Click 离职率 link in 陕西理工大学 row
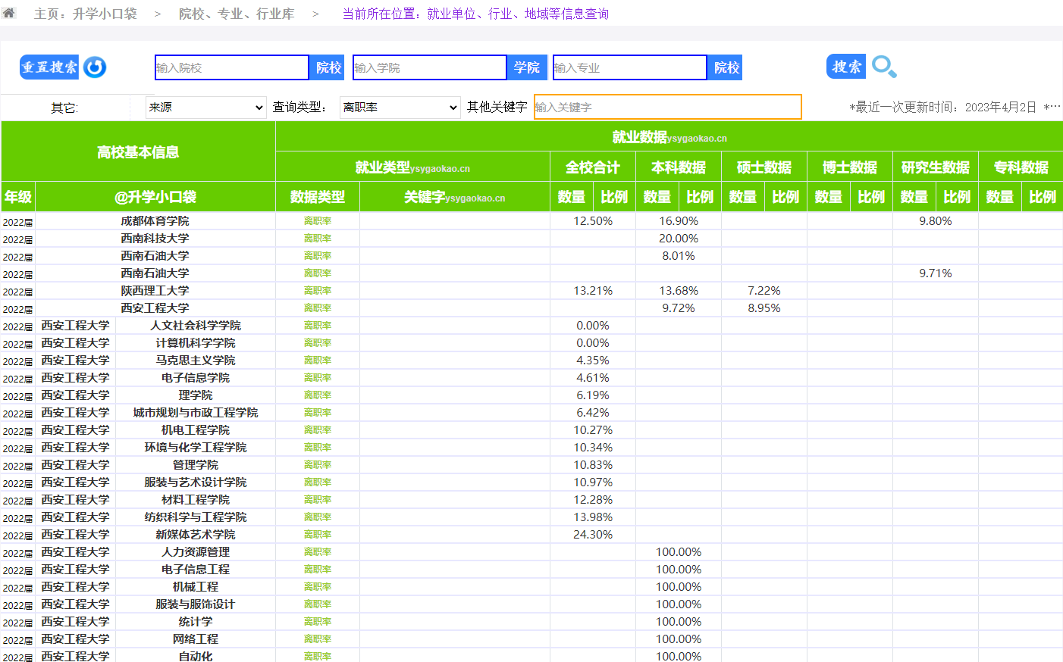The height and width of the screenshot is (662, 1063). (x=317, y=291)
